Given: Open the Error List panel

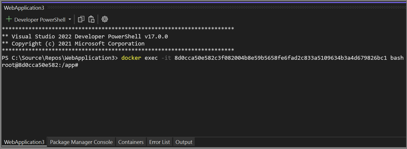Looking at the screenshot, I should (159, 142).
